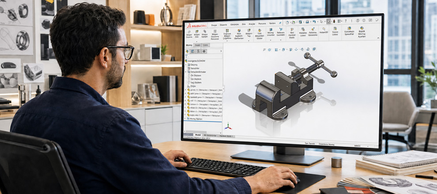This screenshot has height=194, width=437.
Task: Select the Montaj ribbon tab
Action: click(189, 45)
